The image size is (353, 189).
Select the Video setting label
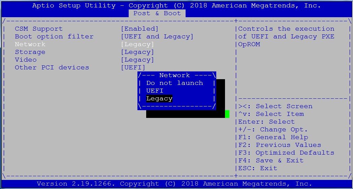pyautogui.click(x=26, y=60)
